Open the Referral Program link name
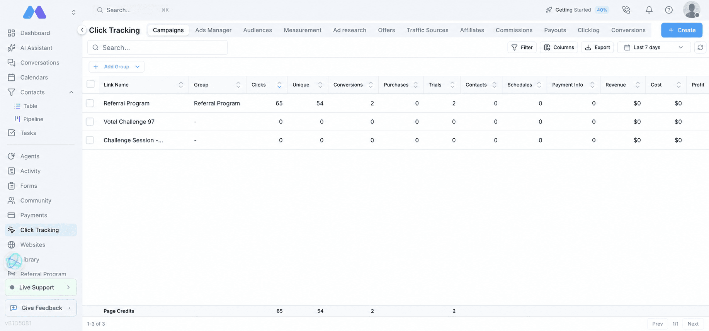The height and width of the screenshot is (331, 709). click(126, 103)
